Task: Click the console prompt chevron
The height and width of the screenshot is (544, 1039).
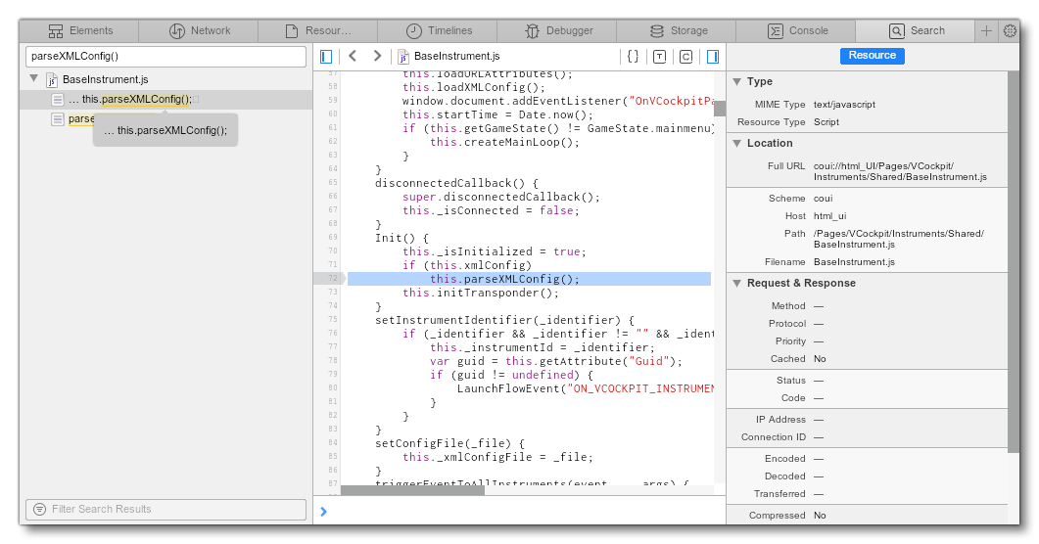Action: (x=323, y=512)
